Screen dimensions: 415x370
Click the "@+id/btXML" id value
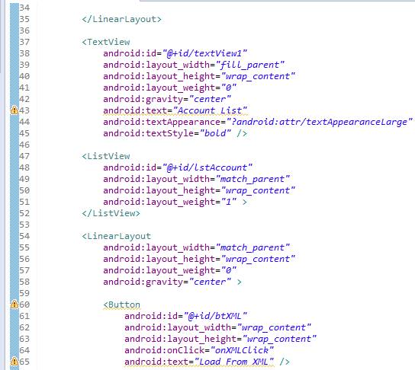coord(215,316)
